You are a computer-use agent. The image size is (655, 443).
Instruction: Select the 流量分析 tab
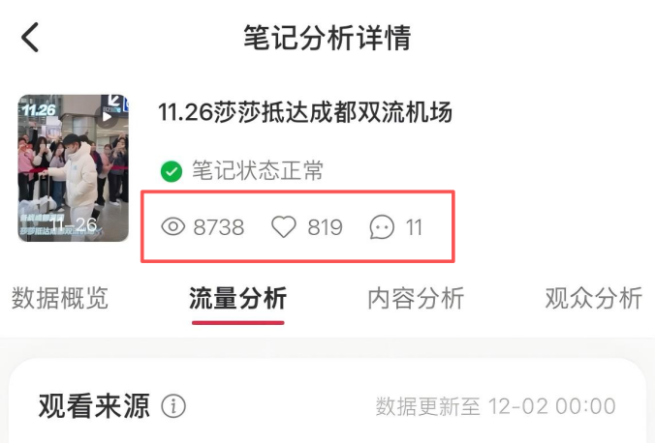[238, 298]
